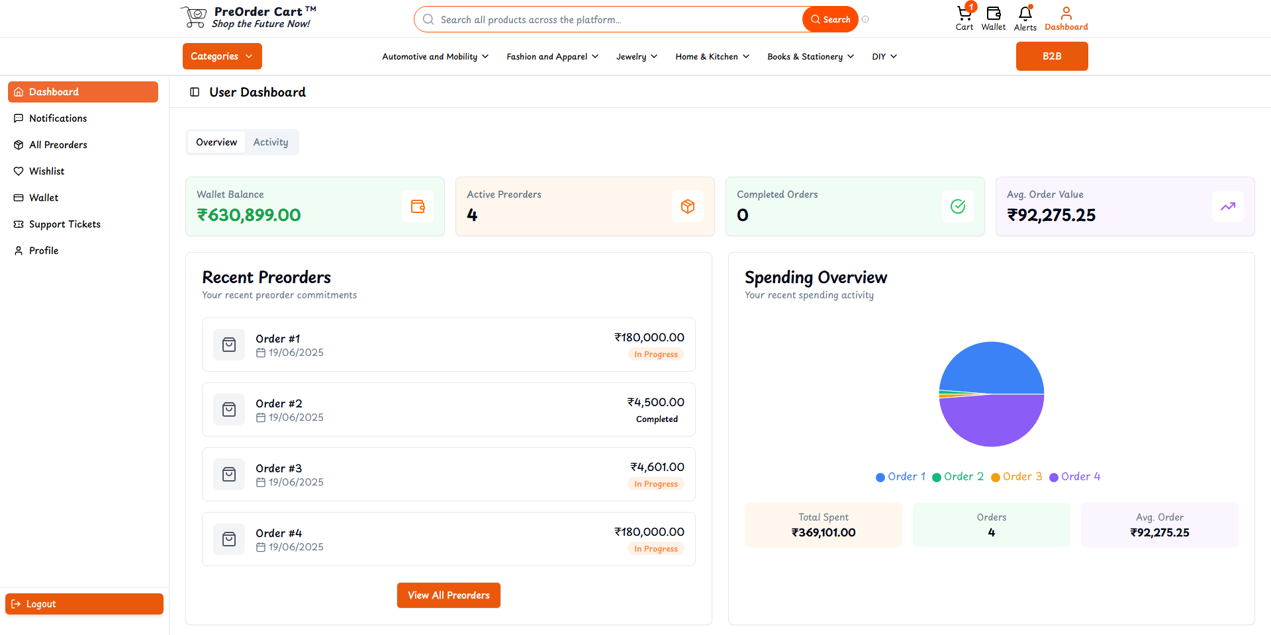Image resolution: width=1271 pixels, height=635 pixels.
Task: Click the purple Order 4 legend swatch
Action: tap(1054, 478)
